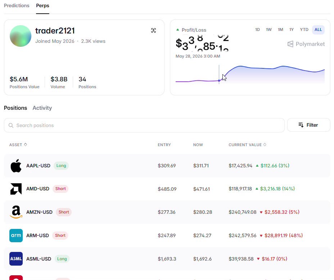334x280 pixels.
Task: Click the 34 Positions count
Action: point(82,79)
